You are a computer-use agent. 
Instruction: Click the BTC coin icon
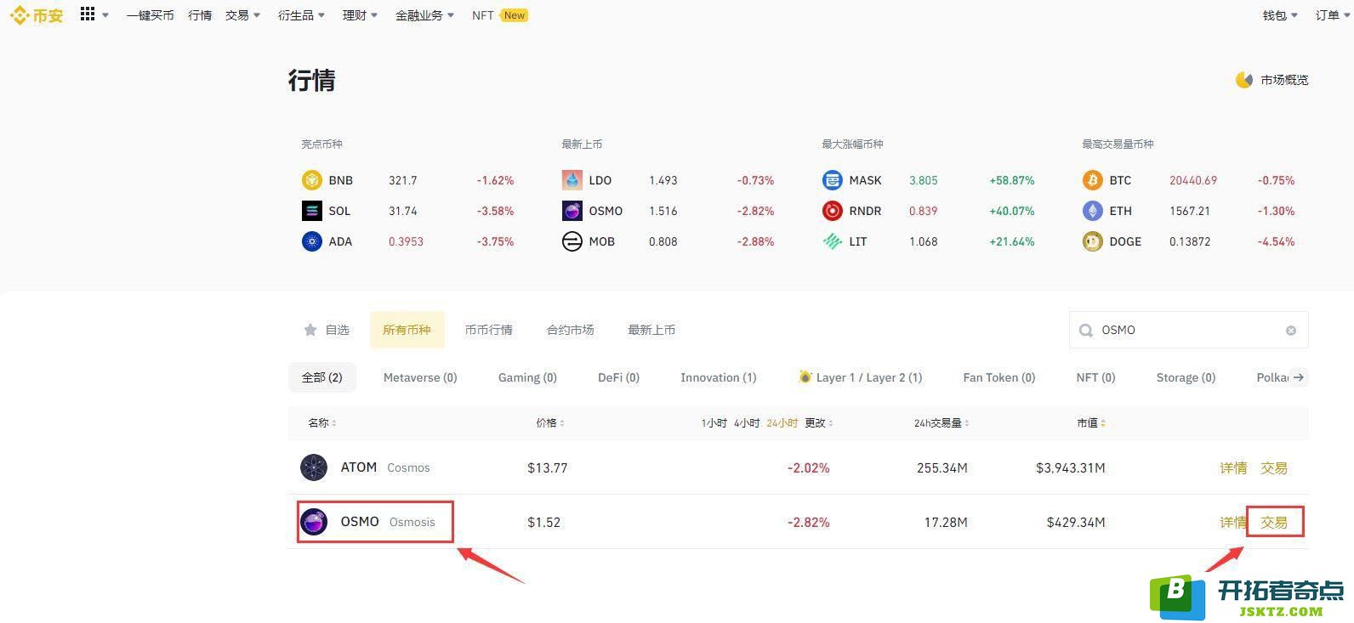1093,180
